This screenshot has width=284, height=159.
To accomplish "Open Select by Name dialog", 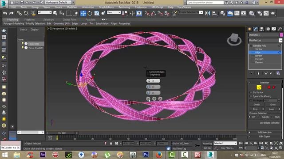I will point(62,13).
